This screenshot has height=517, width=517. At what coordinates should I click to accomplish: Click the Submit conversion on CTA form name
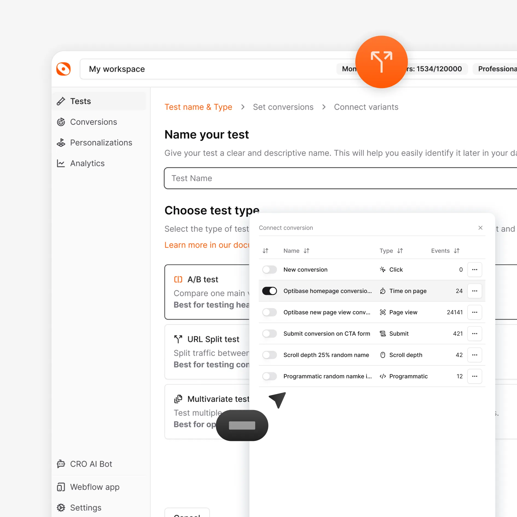pos(327,333)
